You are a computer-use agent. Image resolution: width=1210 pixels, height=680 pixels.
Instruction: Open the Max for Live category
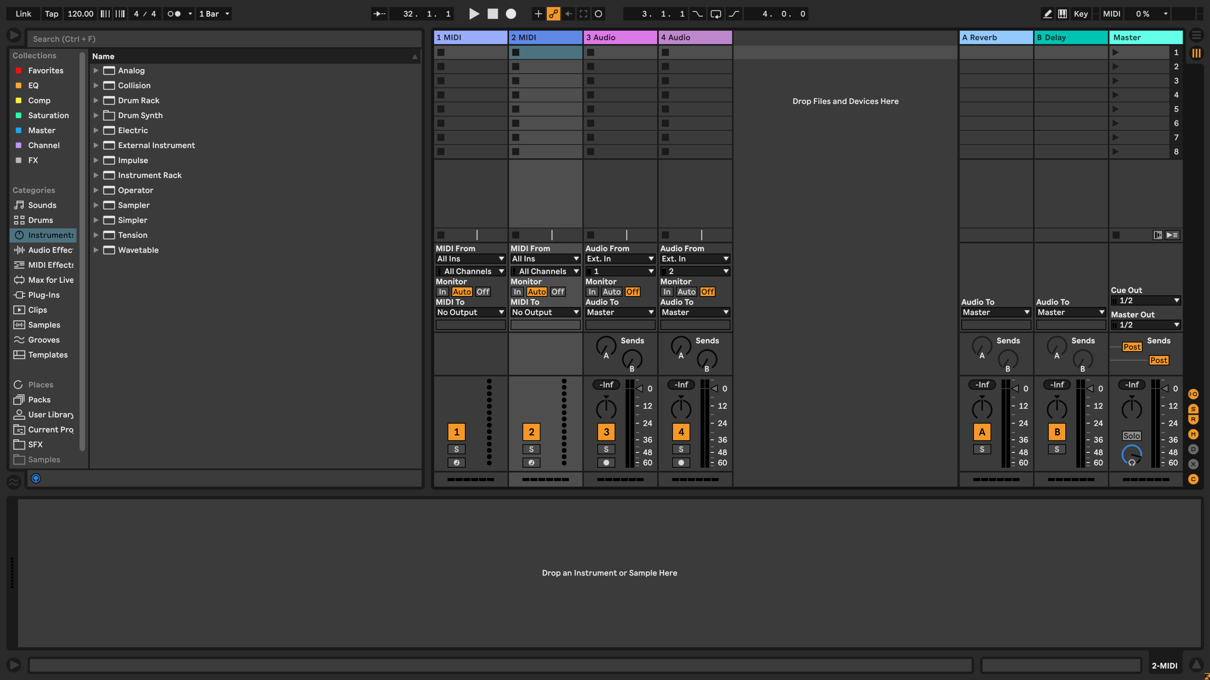point(43,280)
